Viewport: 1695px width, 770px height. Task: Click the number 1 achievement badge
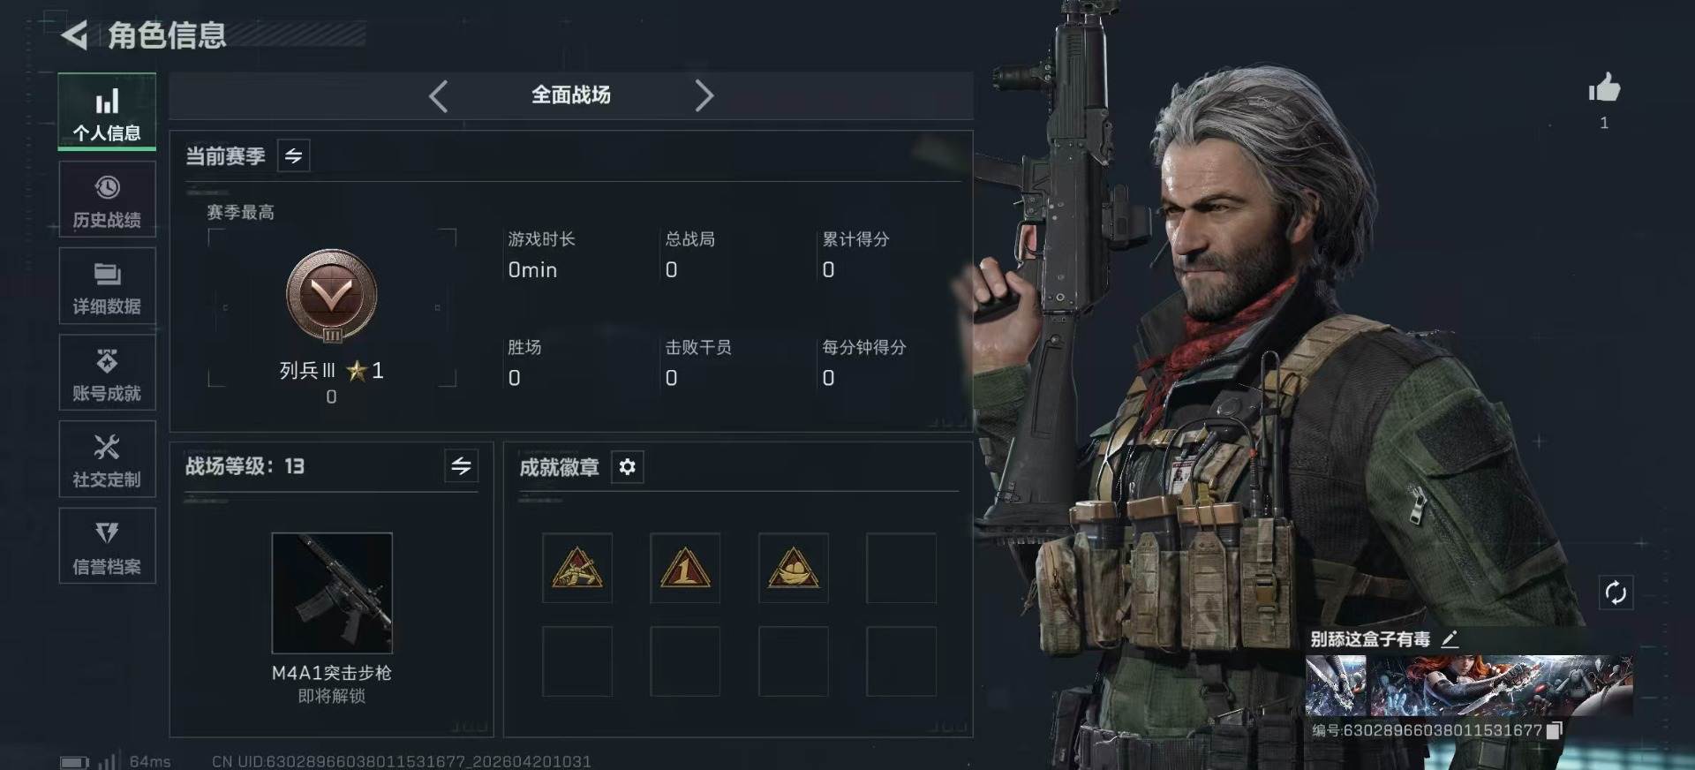[x=685, y=568]
